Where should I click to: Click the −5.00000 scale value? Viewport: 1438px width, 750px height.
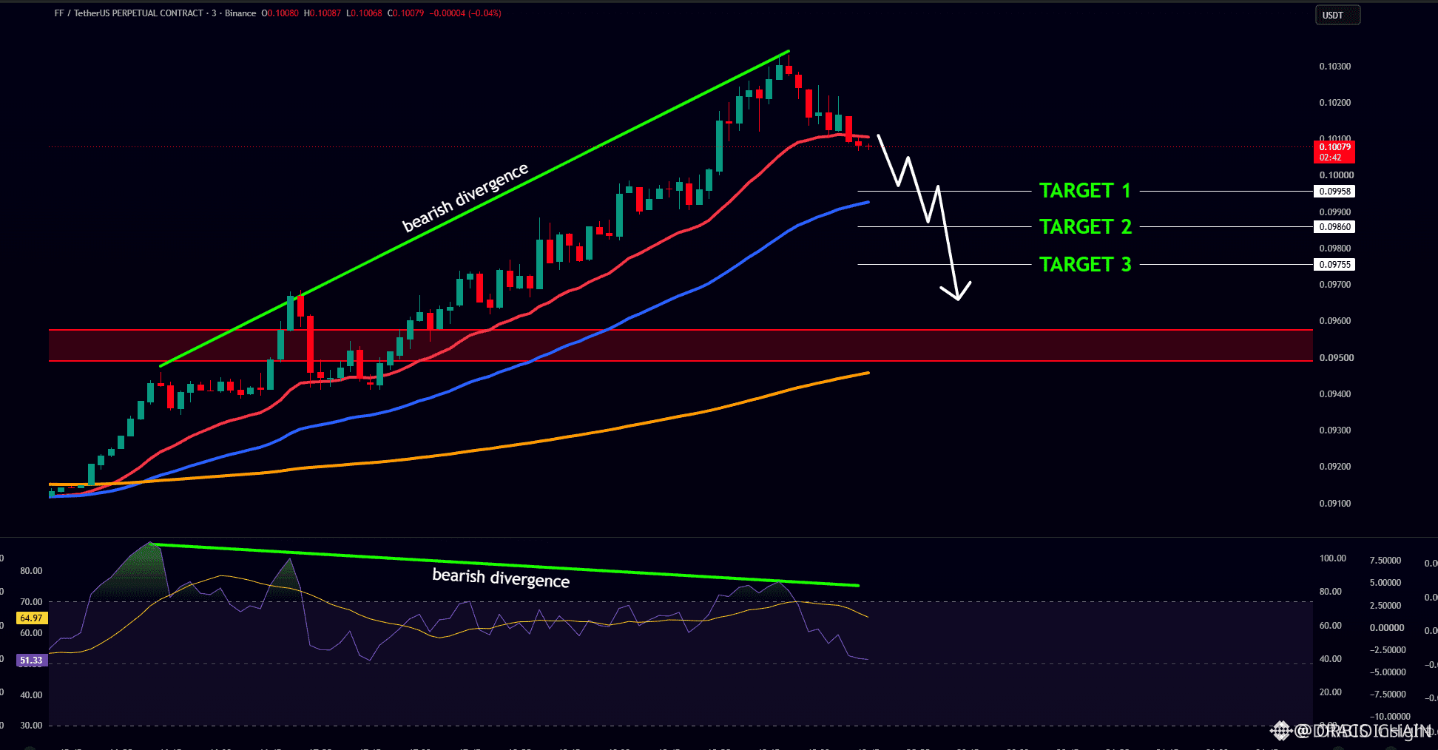1388,672
